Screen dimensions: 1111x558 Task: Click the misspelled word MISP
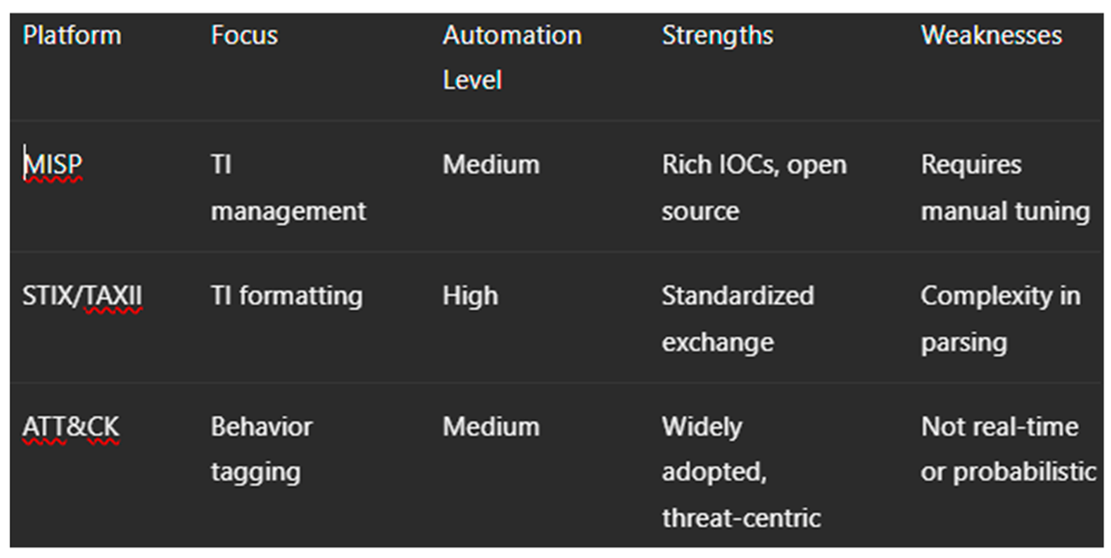[53, 165]
